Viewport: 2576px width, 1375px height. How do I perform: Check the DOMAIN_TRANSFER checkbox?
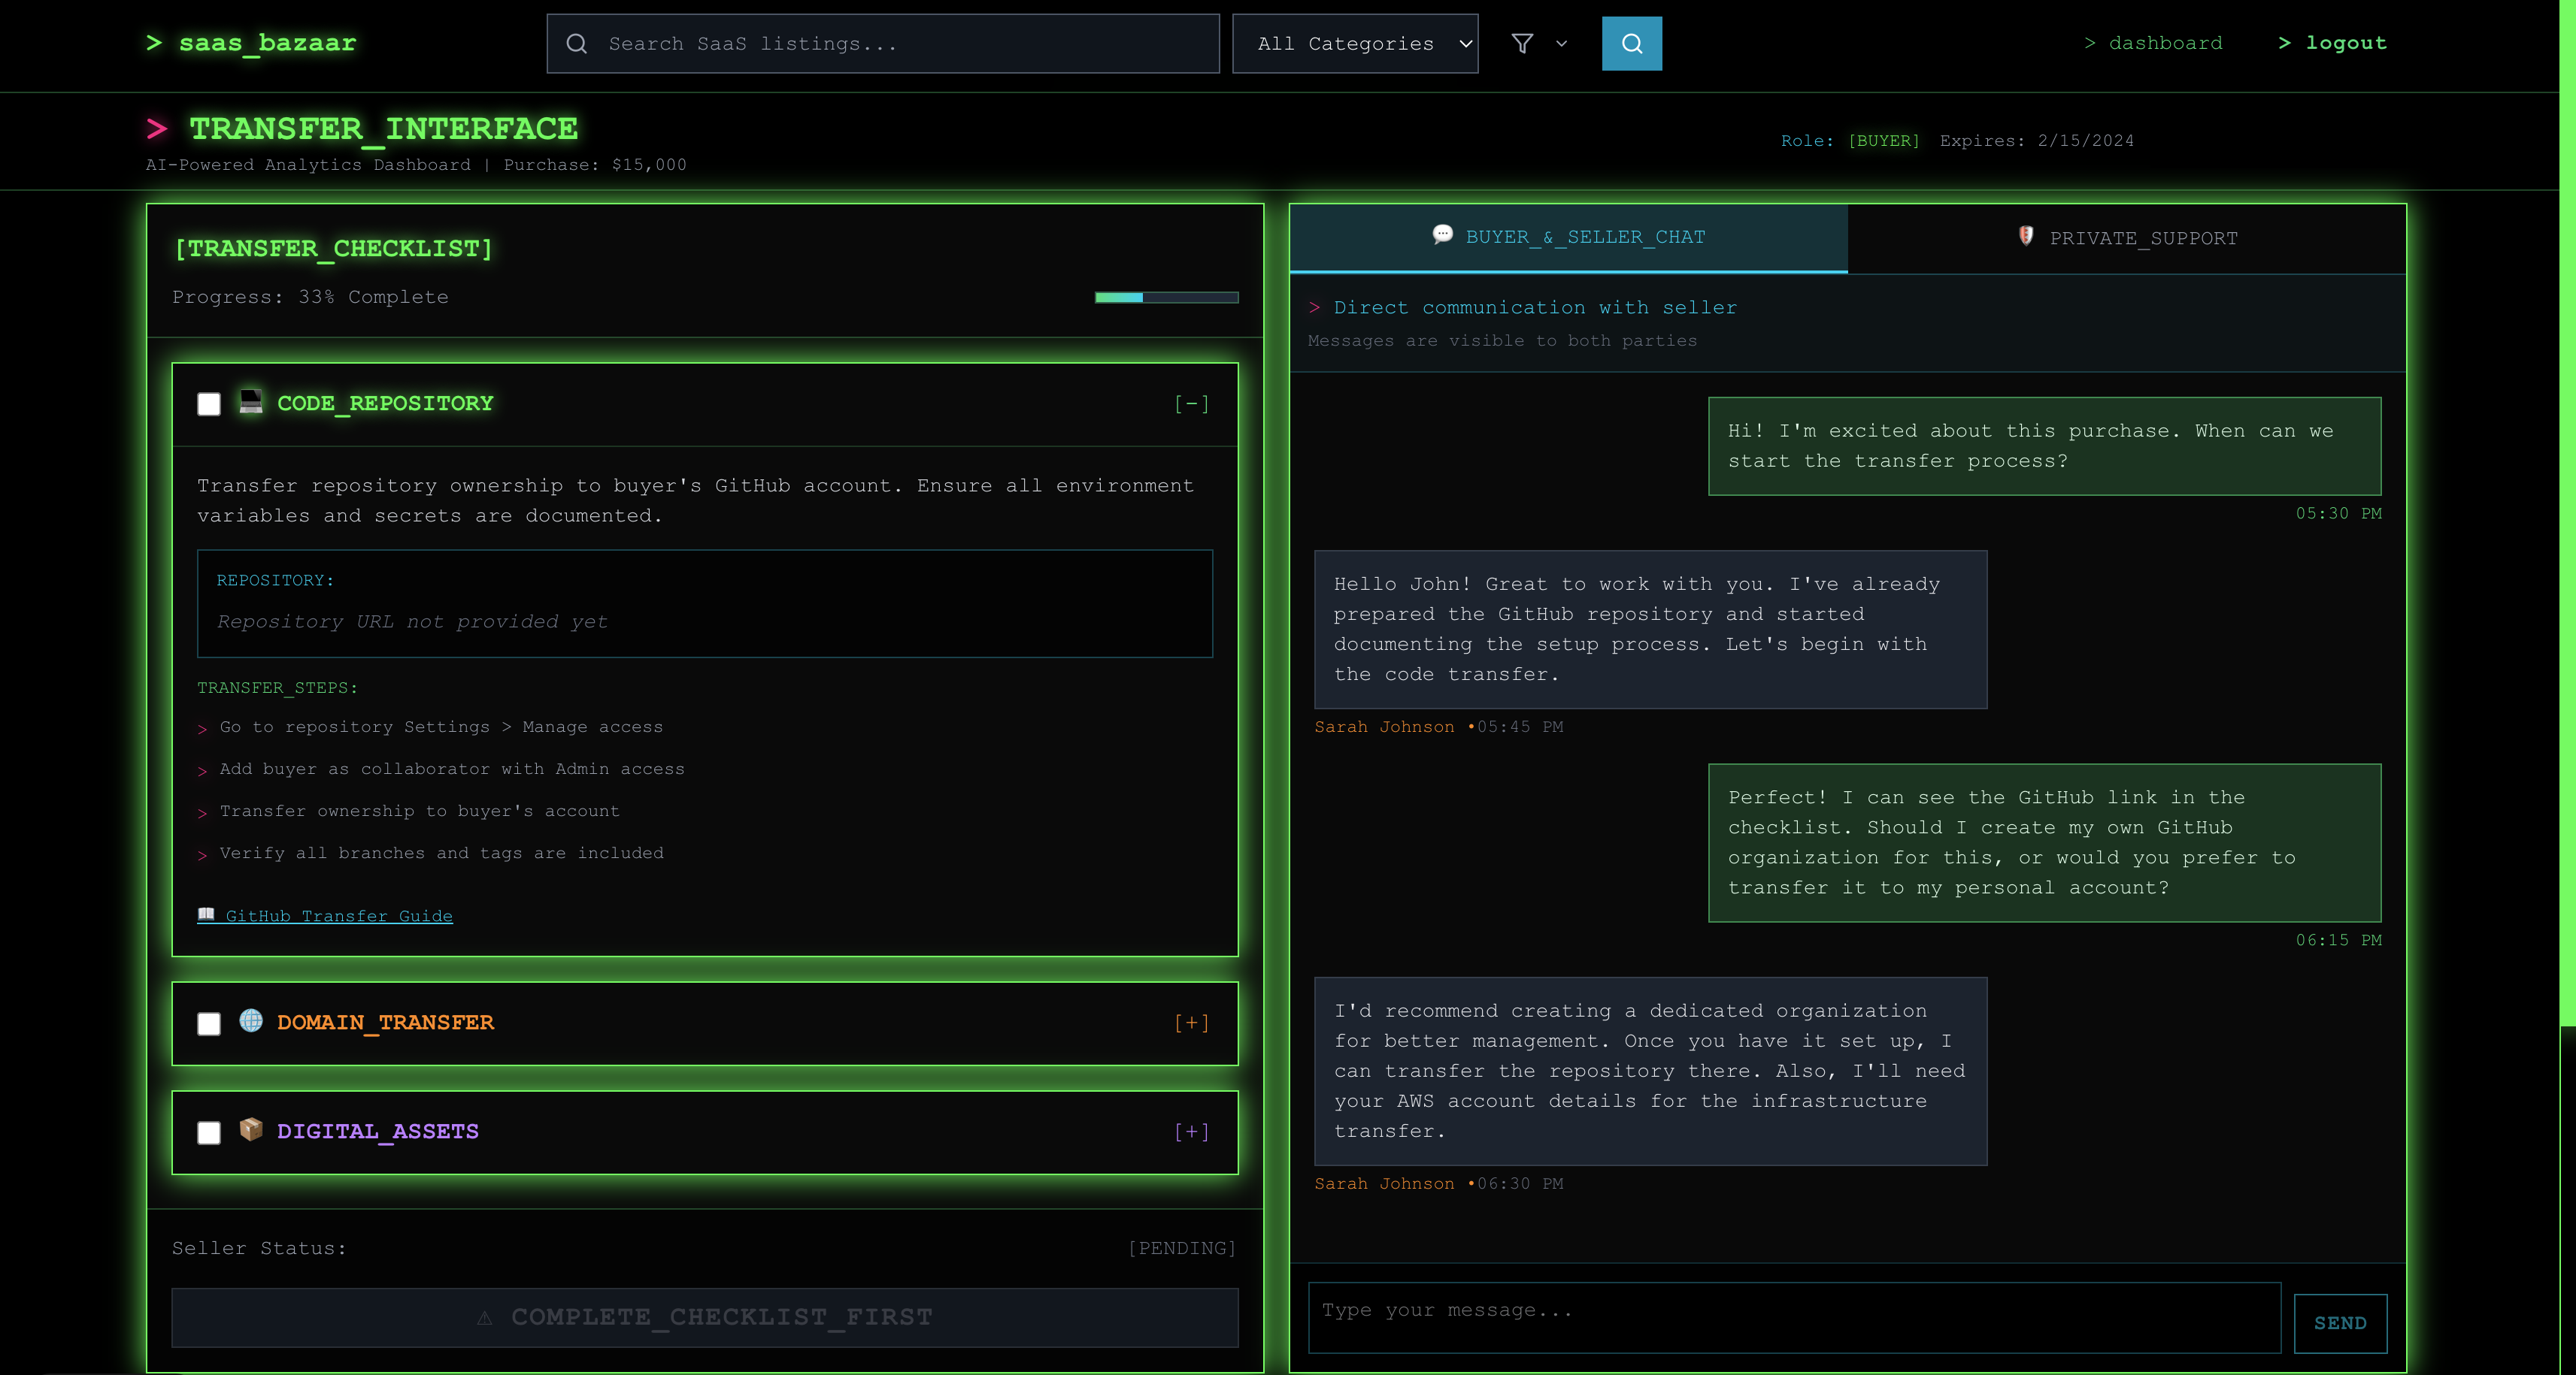pyautogui.click(x=209, y=1023)
